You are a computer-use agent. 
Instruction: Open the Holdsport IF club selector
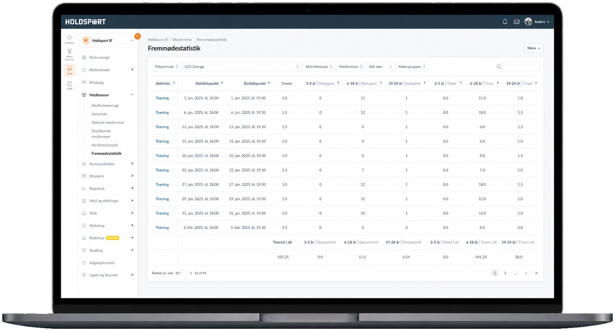click(108, 40)
